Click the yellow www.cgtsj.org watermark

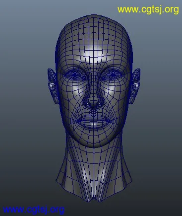coord(148,10)
